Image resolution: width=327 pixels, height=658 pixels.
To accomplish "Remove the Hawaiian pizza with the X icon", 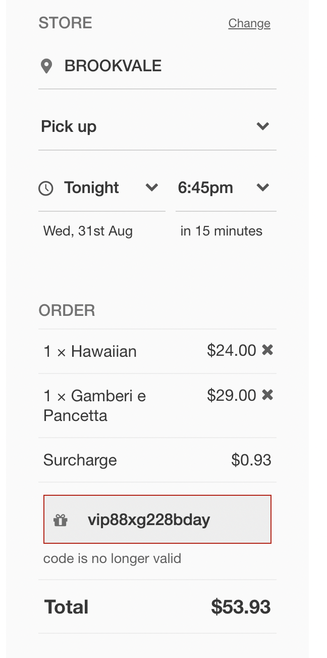I will point(267,350).
